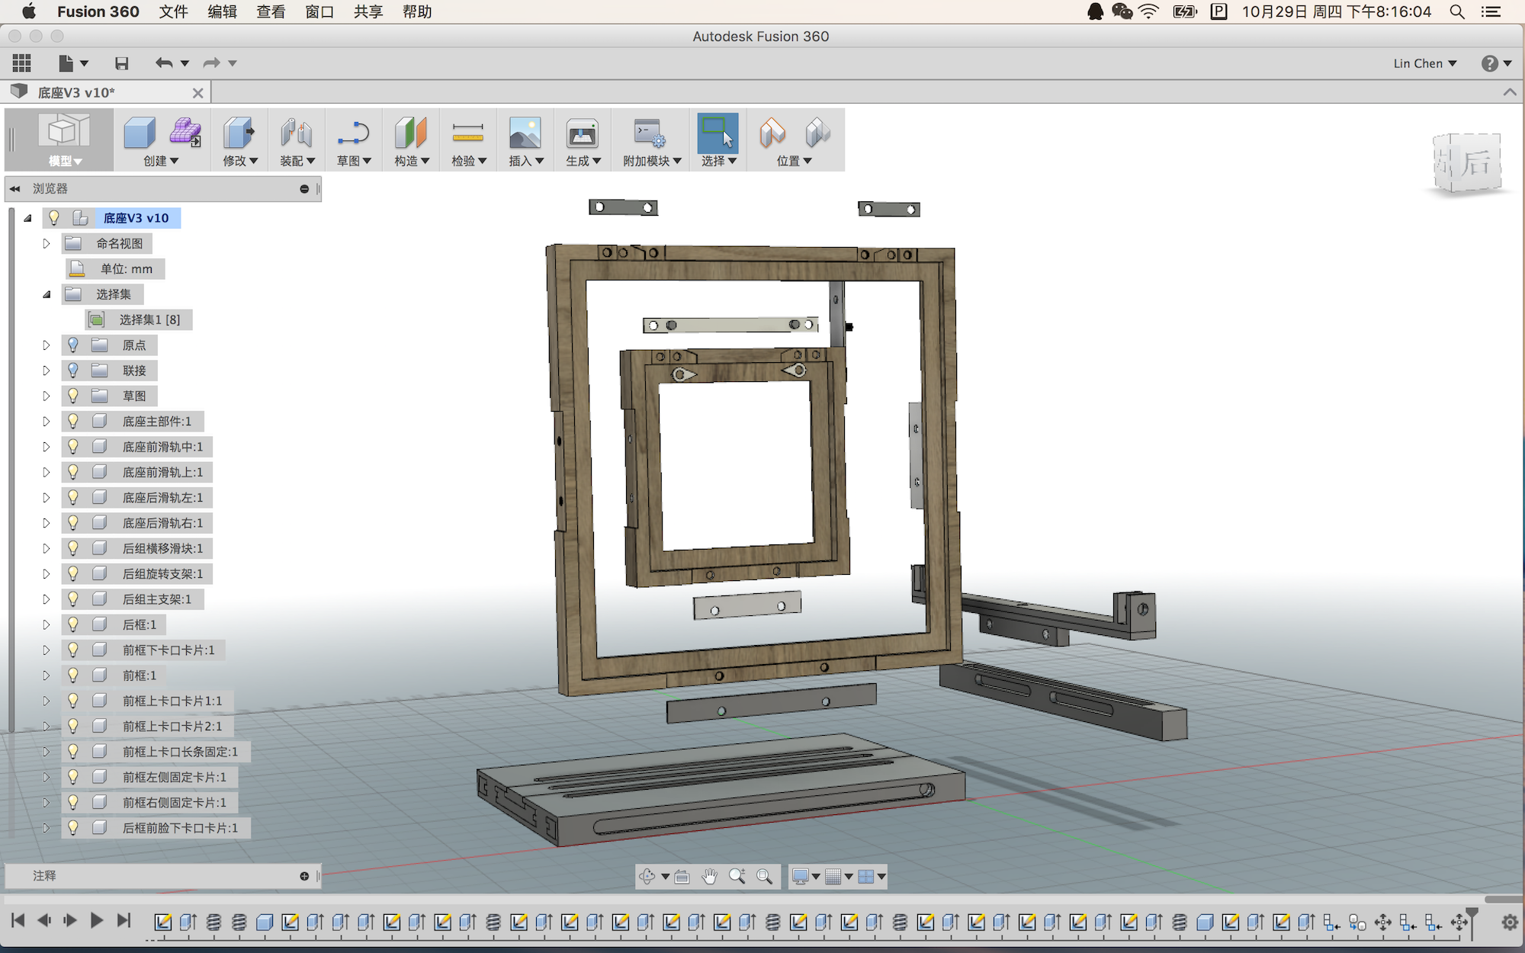Select the 底座V3 v10* document tab

tap(107, 92)
